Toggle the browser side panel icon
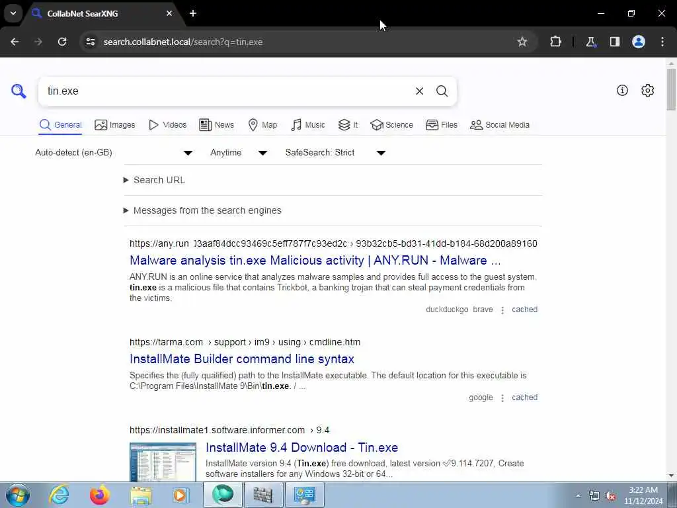Screen dimensions: 677x508 (615, 42)
